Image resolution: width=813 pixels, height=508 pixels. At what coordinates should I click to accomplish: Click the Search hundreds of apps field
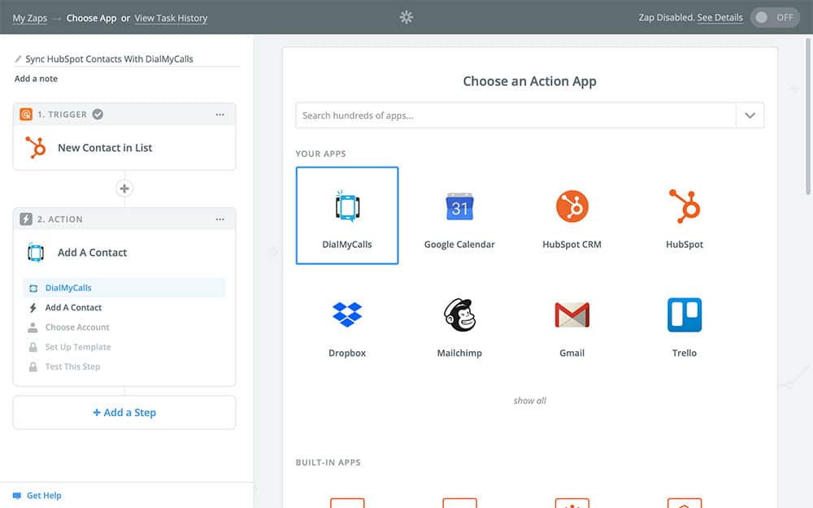pyautogui.click(x=515, y=115)
